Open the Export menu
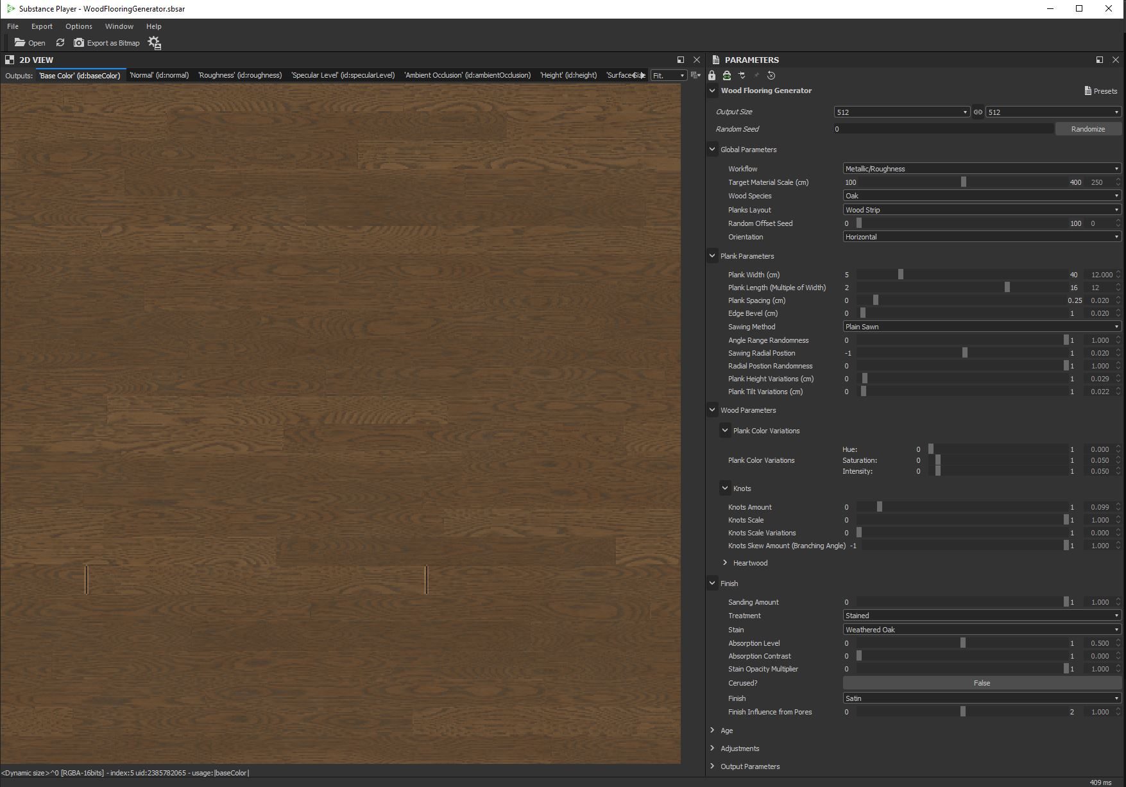 tap(42, 26)
